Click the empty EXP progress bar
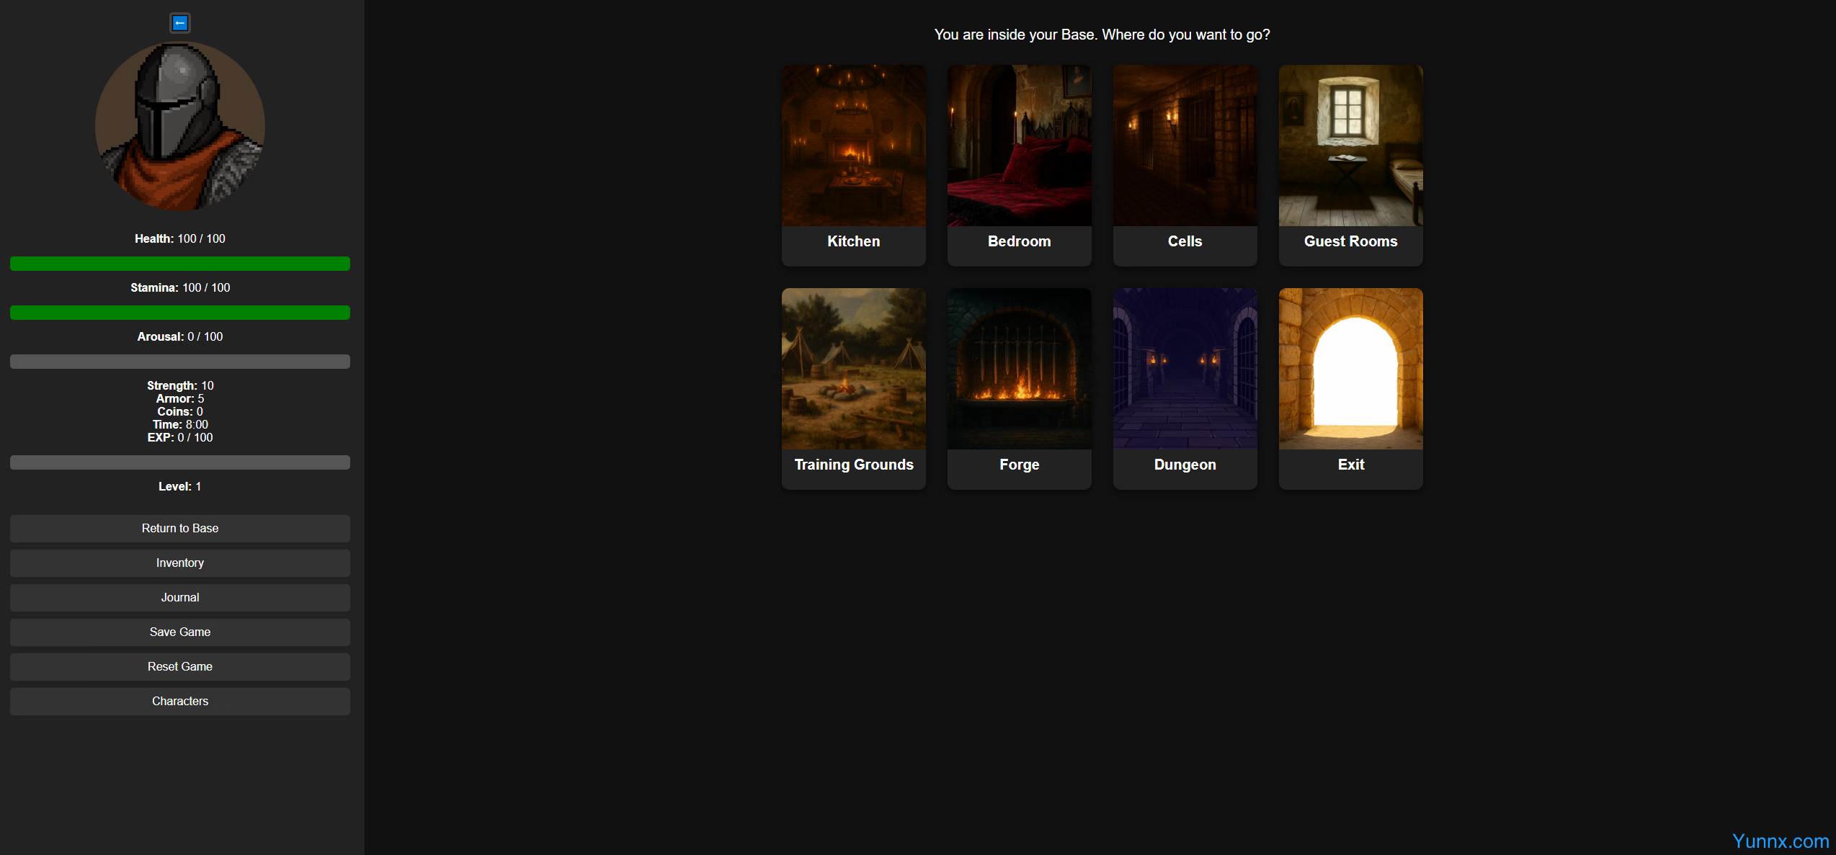The image size is (1836, 855). (180, 462)
